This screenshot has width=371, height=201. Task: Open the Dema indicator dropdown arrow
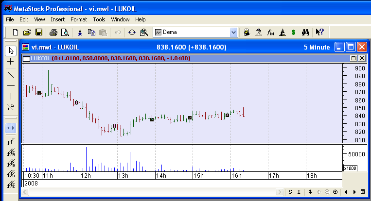point(233,33)
